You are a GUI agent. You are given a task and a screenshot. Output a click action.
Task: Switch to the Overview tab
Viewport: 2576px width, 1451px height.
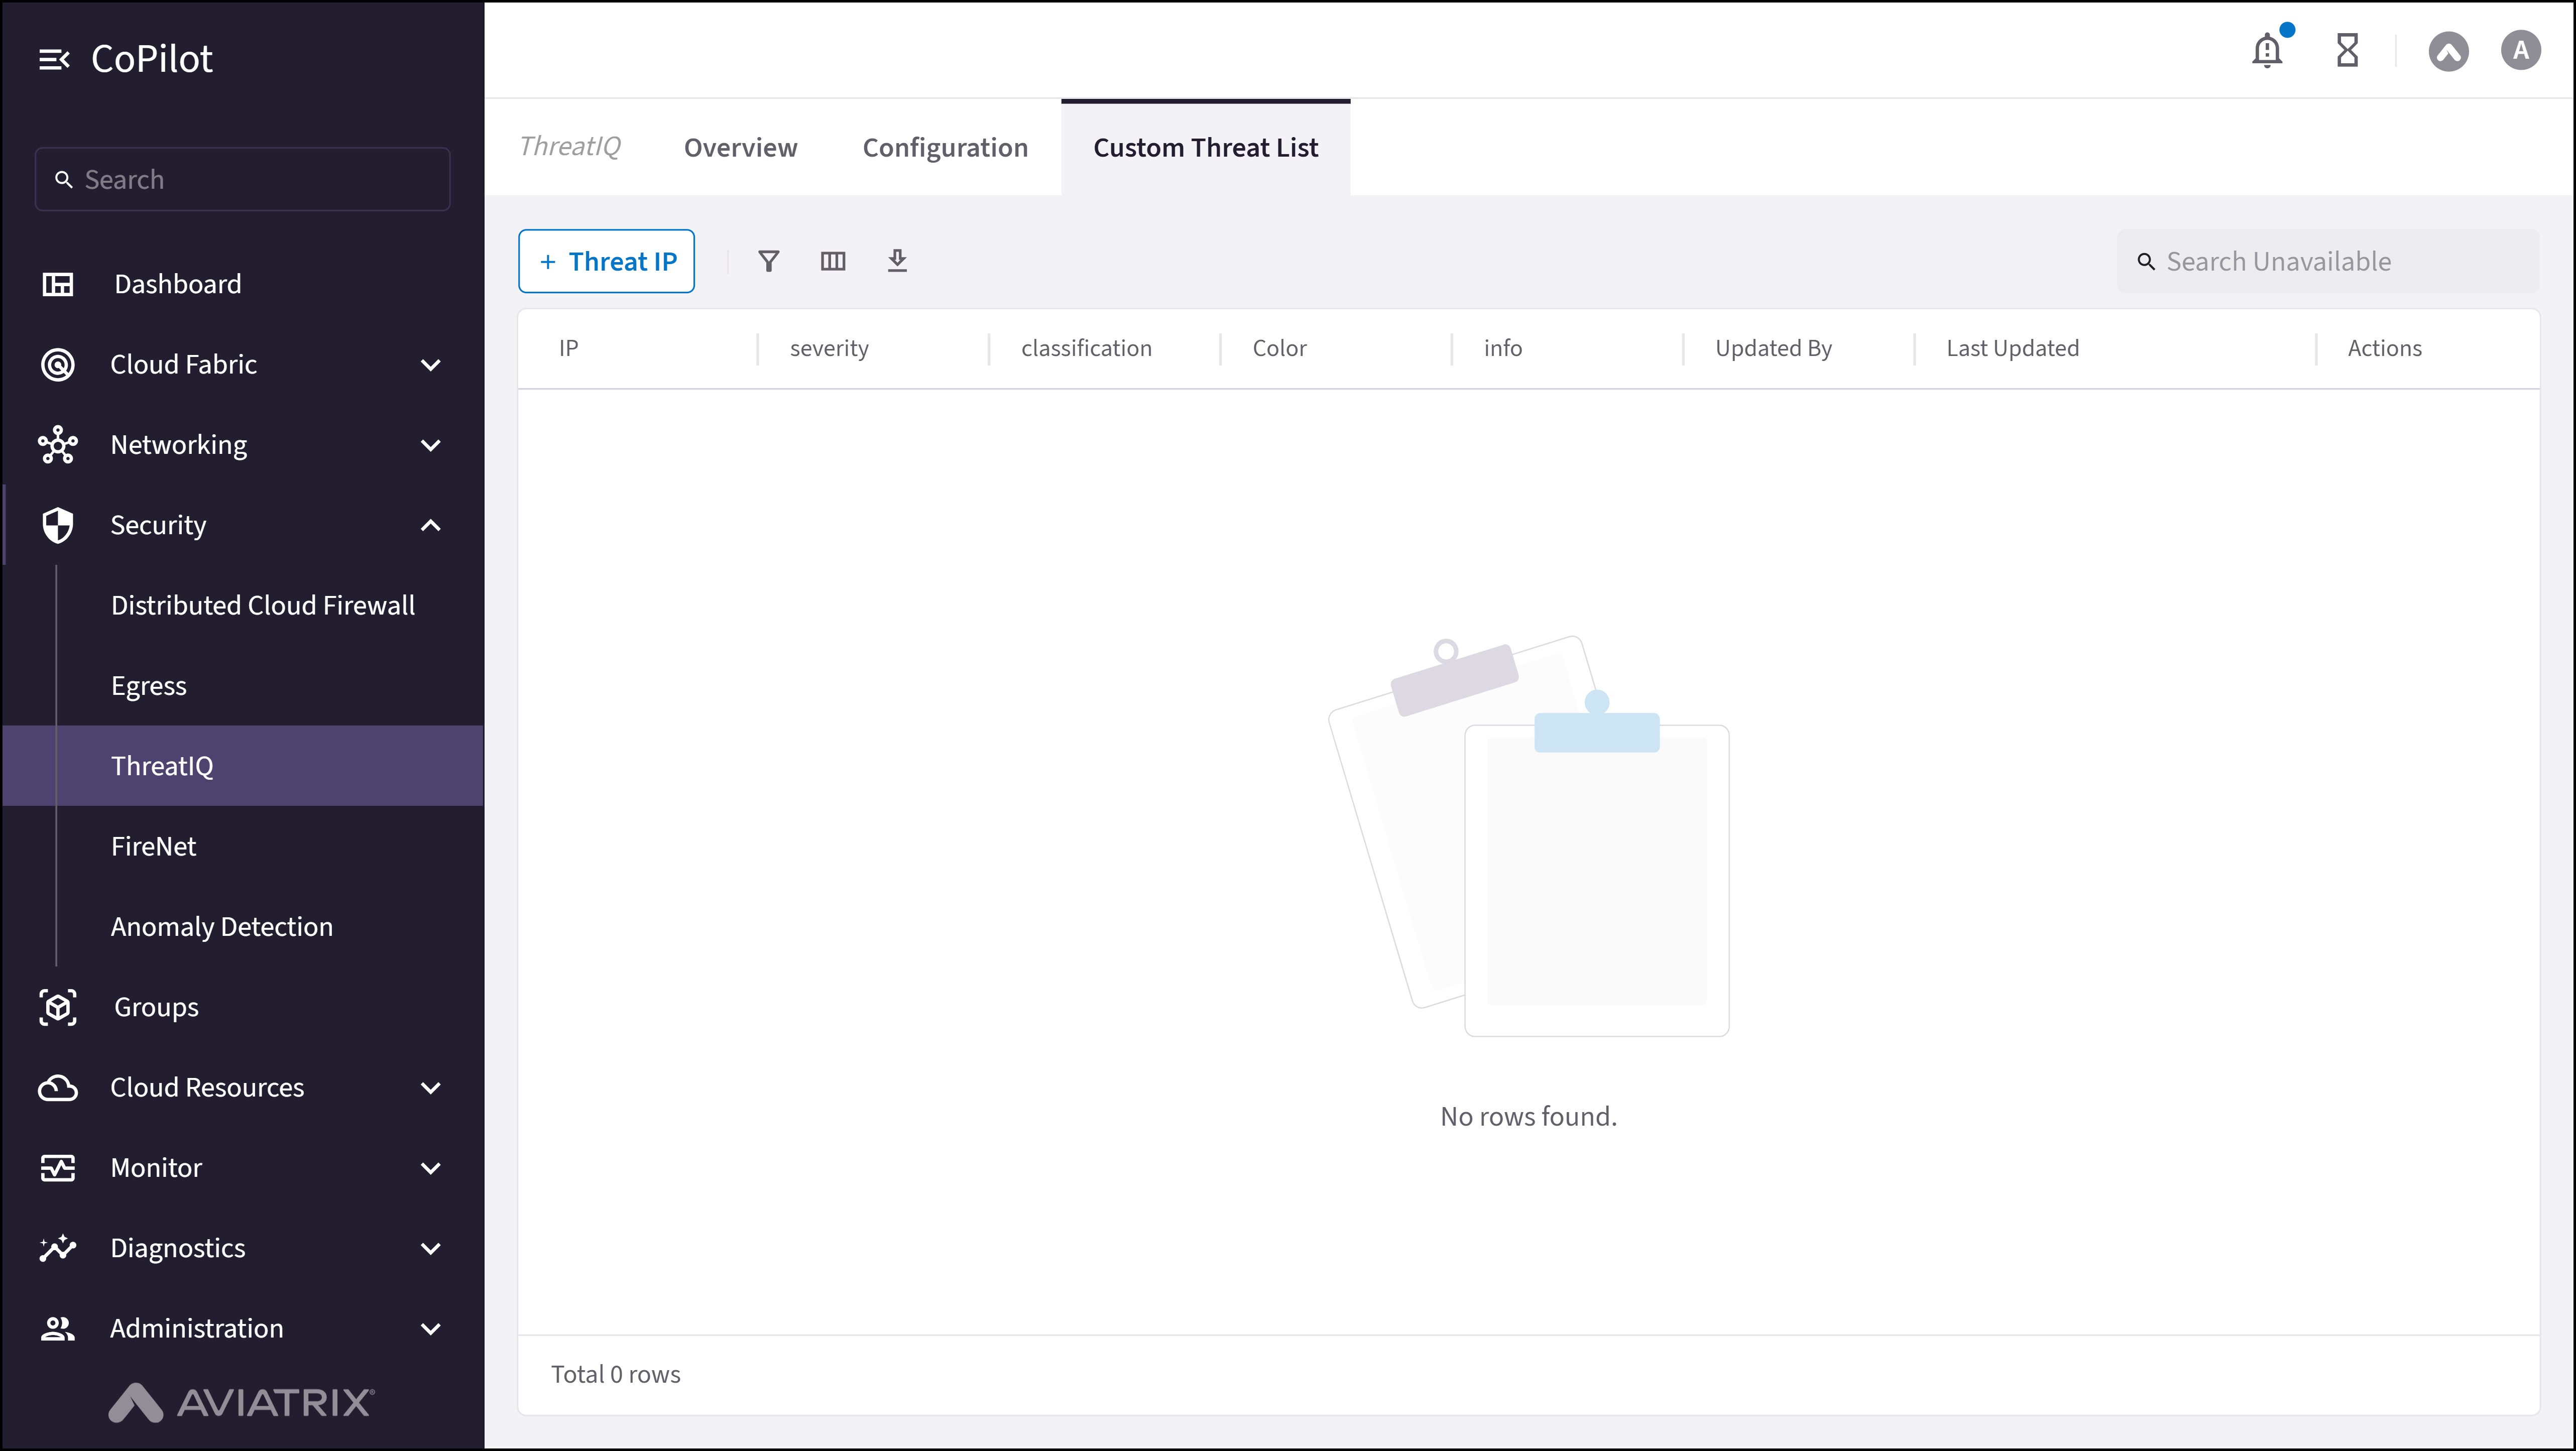[740, 147]
